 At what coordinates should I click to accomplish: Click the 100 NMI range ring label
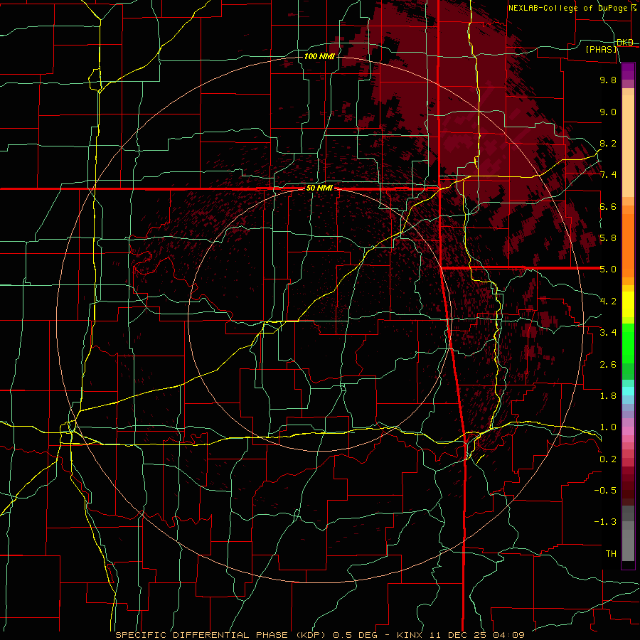(x=319, y=56)
